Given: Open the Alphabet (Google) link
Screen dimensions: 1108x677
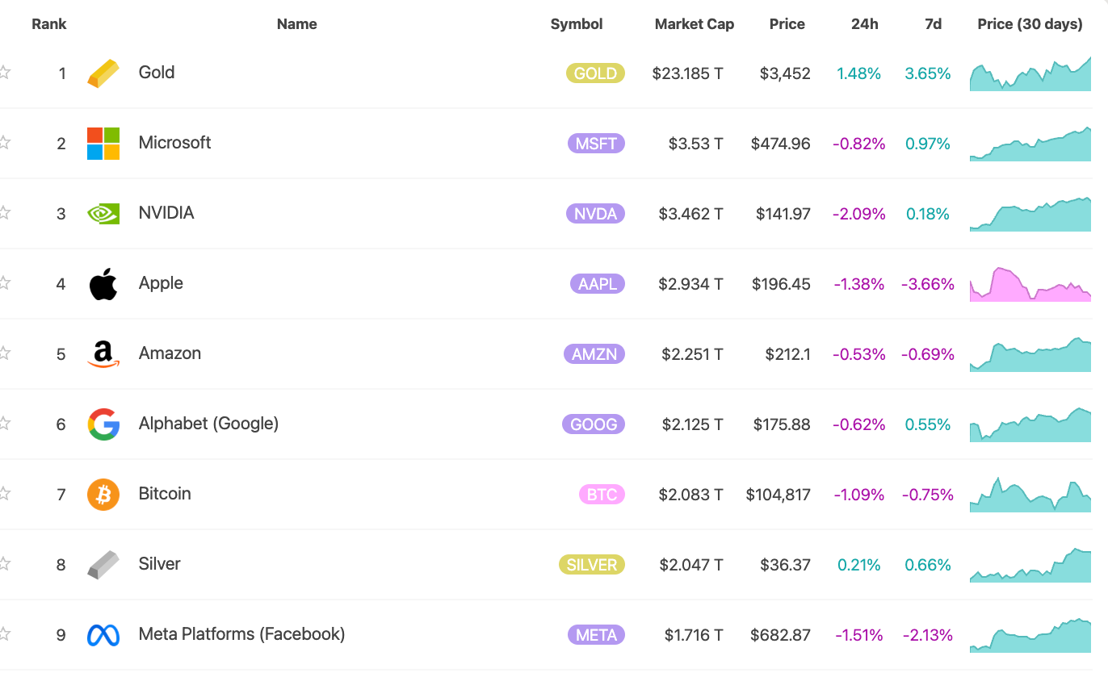Looking at the screenshot, I should tap(208, 424).
